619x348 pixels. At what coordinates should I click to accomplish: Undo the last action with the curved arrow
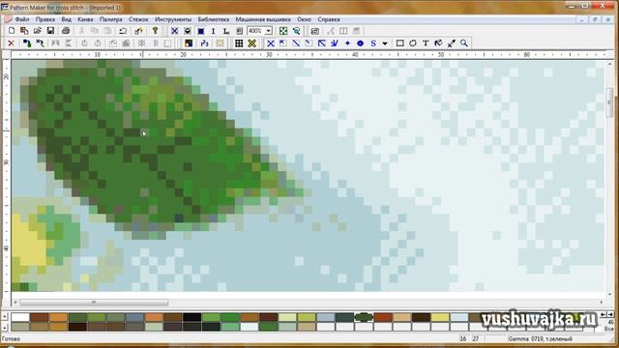(x=123, y=31)
